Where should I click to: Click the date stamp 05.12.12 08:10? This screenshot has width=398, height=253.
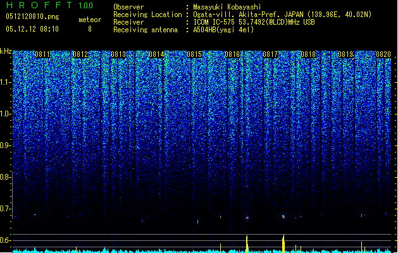point(32,29)
